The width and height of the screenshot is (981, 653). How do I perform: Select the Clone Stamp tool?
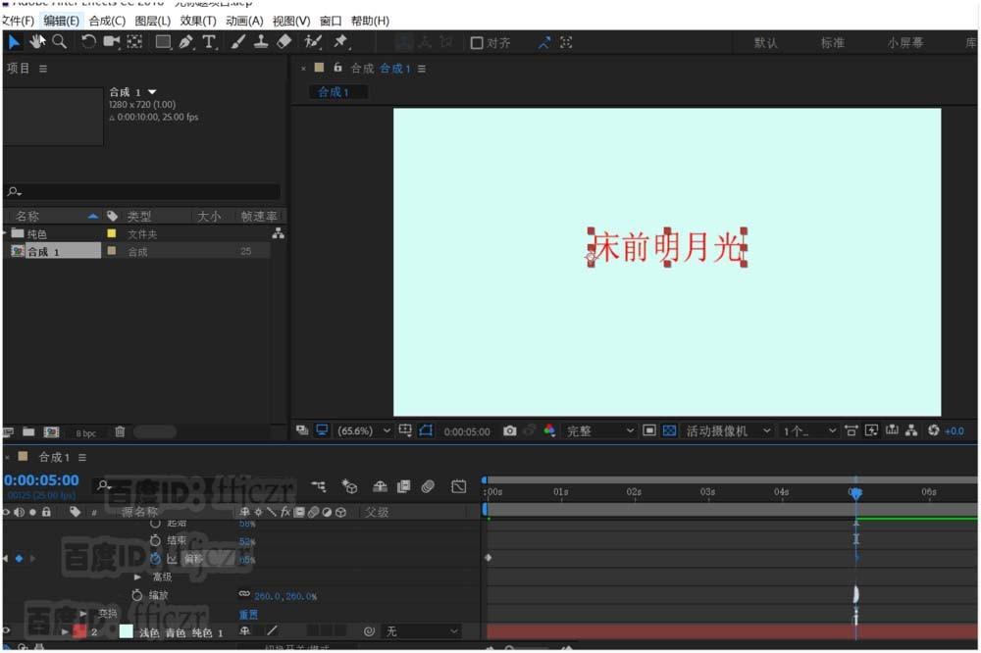(261, 41)
